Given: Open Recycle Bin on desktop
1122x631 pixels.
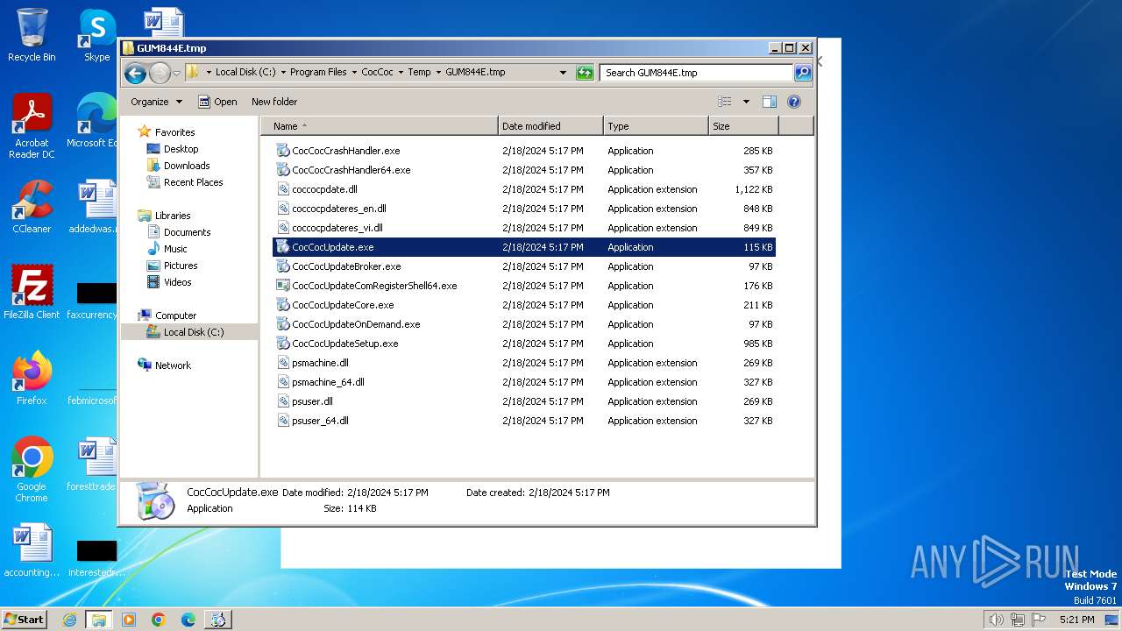Looking at the screenshot, I should (32, 35).
